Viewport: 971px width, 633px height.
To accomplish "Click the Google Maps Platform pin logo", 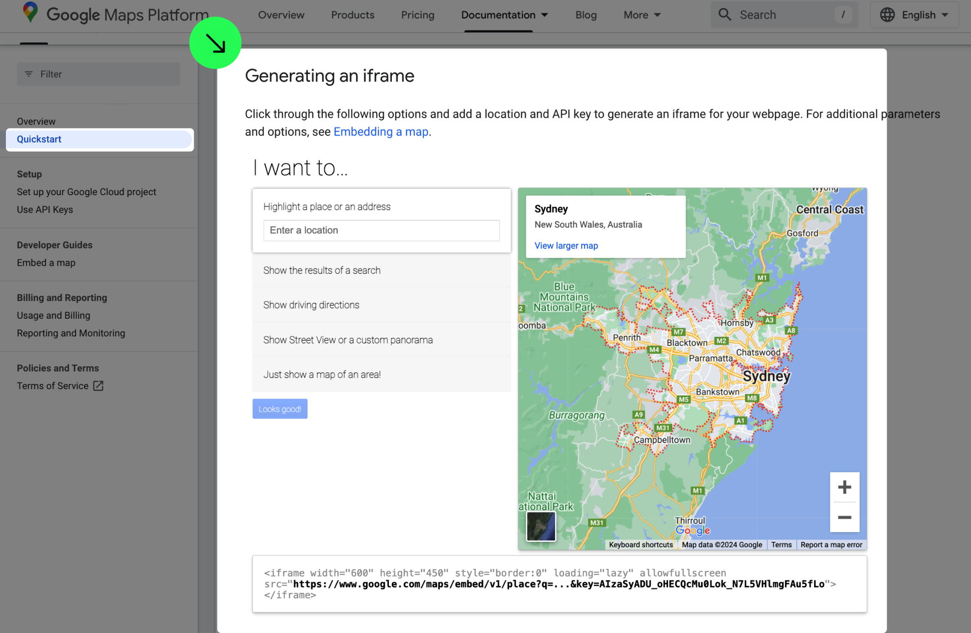I will click(x=30, y=12).
